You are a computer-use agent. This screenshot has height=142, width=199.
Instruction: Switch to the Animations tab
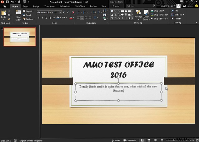click(65, 6)
